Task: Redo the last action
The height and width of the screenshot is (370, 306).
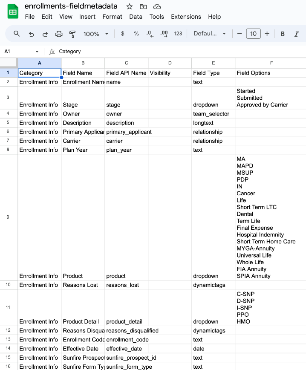Action: (45, 34)
